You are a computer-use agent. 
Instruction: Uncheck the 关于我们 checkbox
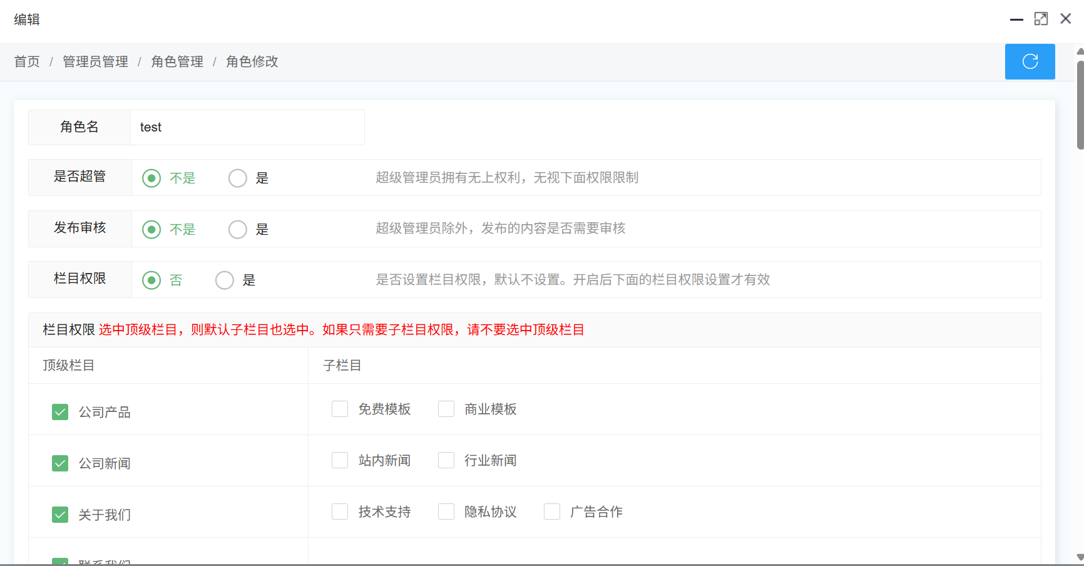tap(60, 515)
